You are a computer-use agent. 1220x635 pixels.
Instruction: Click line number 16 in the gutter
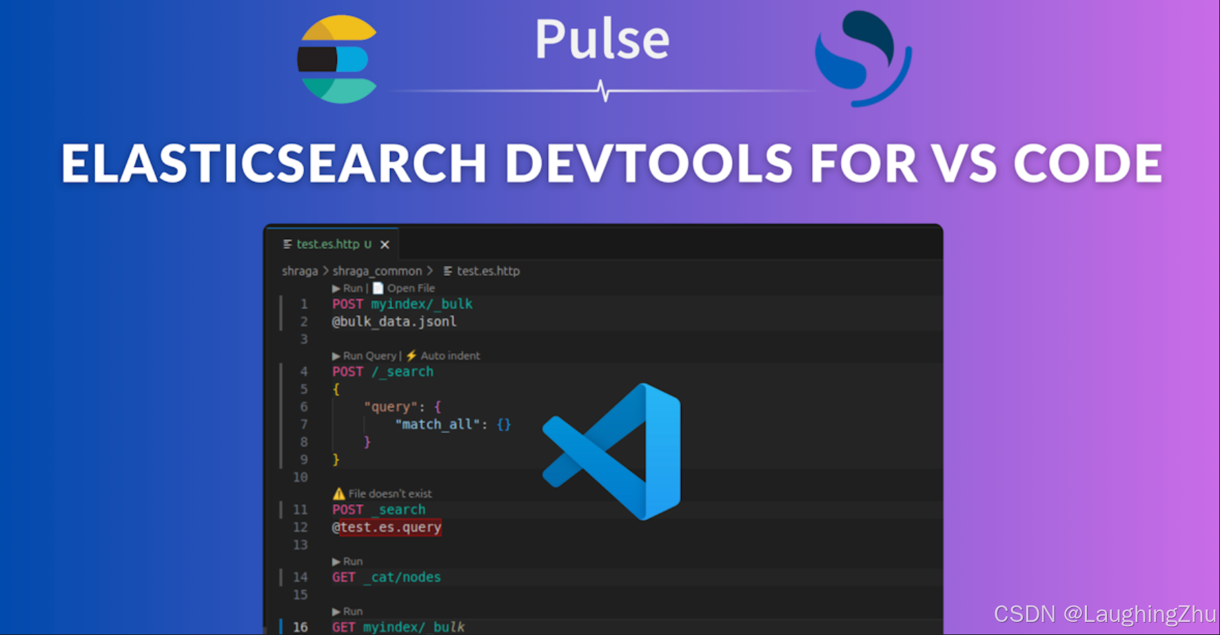coord(301,627)
